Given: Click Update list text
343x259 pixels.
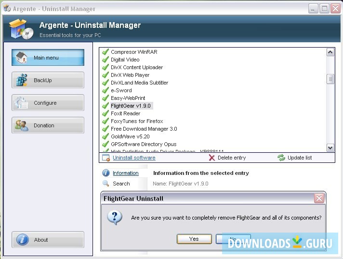Looking at the screenshot, I should point(300,158).
